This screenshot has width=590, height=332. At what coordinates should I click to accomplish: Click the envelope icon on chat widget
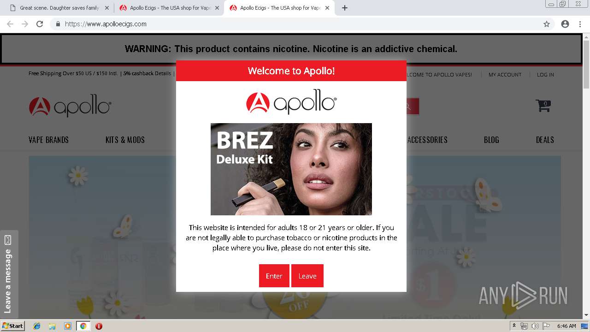click(8, 240)
